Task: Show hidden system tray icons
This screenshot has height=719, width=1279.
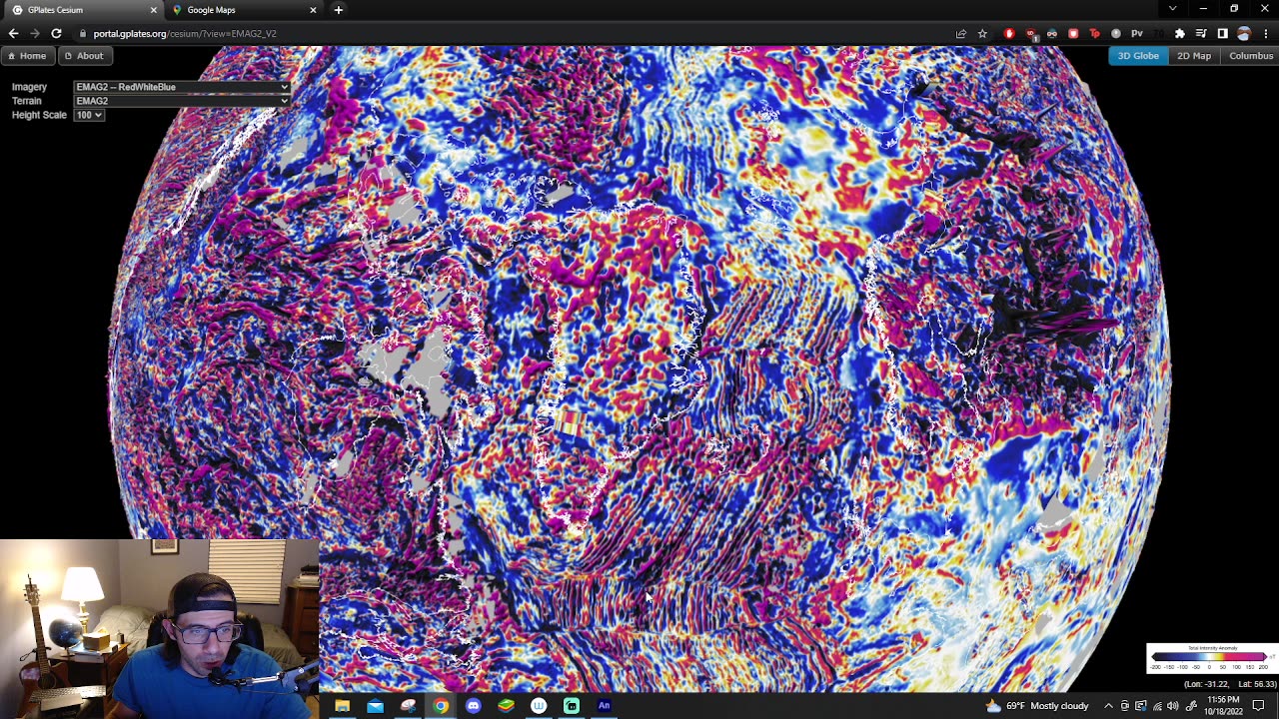Action: pyautogui.click(x=1108, y=706)
